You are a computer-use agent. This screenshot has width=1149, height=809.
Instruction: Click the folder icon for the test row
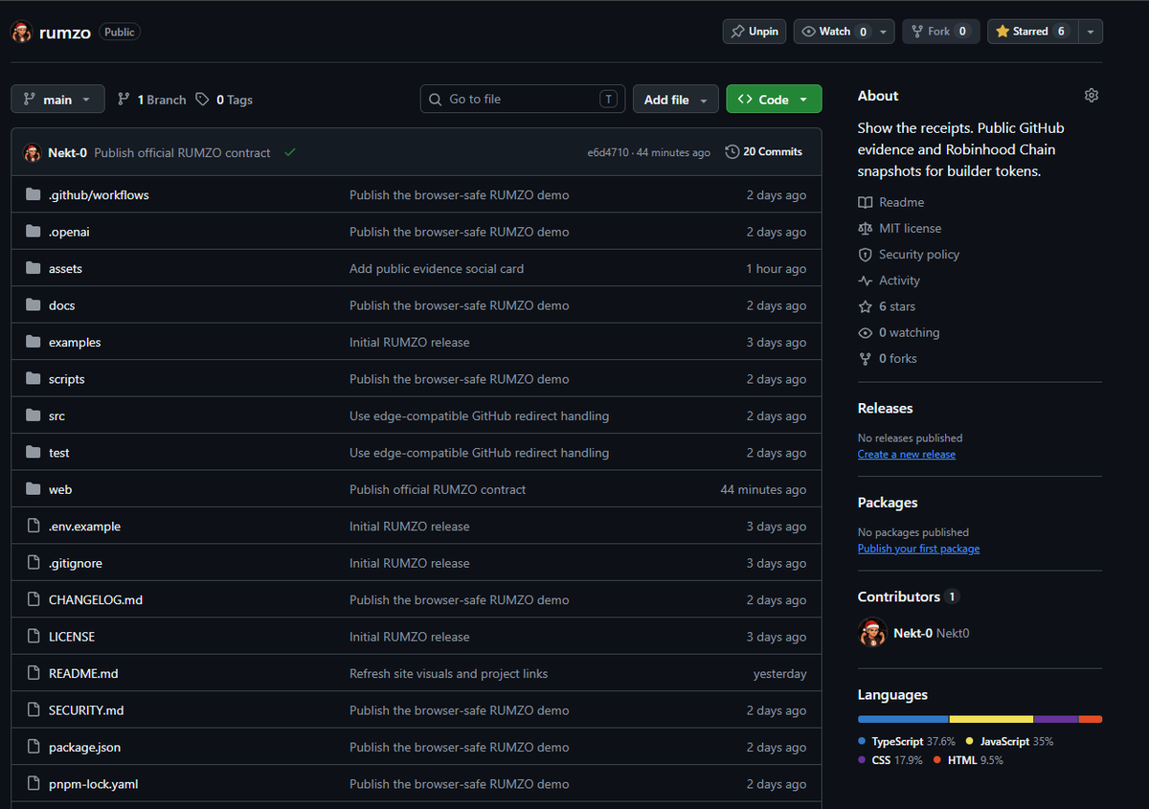pyautogui.click(x=34, y=453)
